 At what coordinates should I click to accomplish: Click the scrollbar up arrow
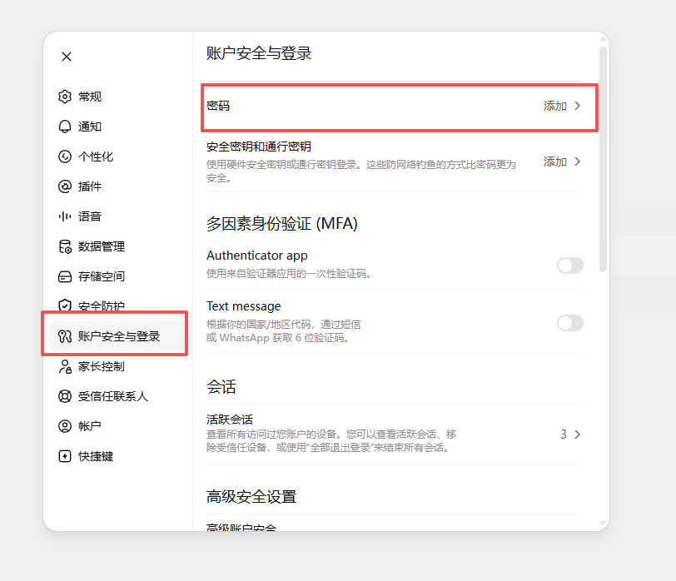tap(603, 39)
